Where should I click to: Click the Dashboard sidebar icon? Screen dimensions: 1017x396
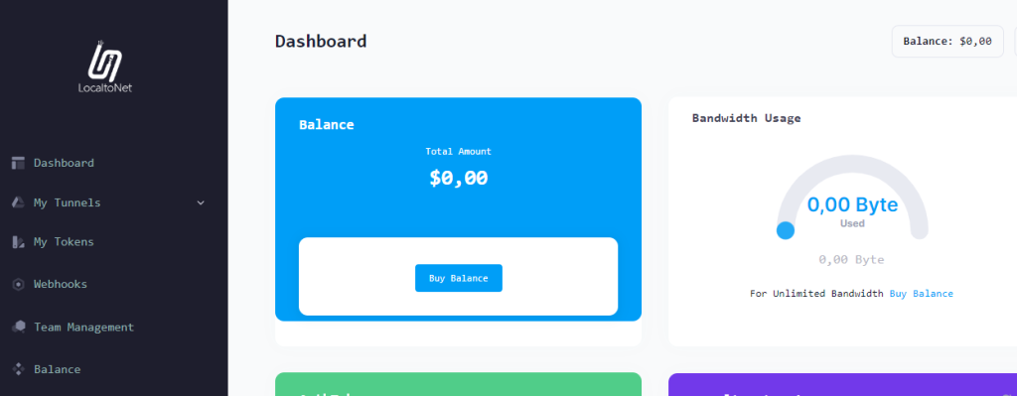(18, 163)
